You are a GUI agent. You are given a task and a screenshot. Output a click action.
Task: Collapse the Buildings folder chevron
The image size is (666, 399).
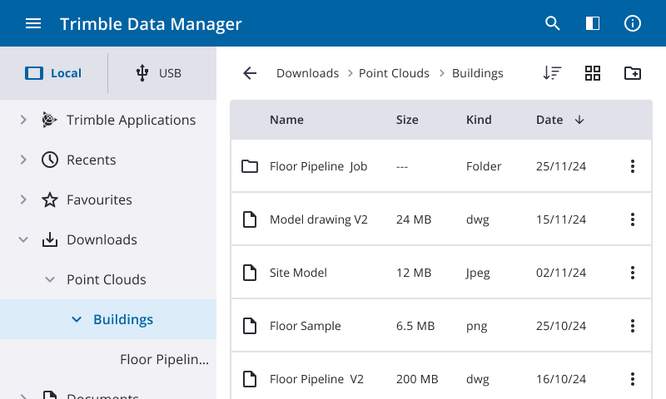point(77,319)
